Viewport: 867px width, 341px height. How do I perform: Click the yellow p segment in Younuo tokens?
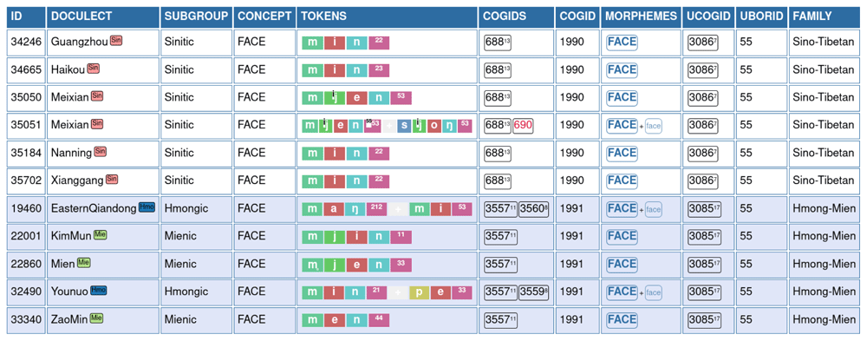point(419,292)
